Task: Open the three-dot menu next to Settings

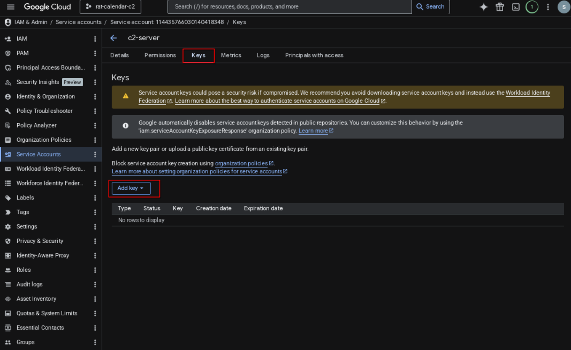Action: 95,227
